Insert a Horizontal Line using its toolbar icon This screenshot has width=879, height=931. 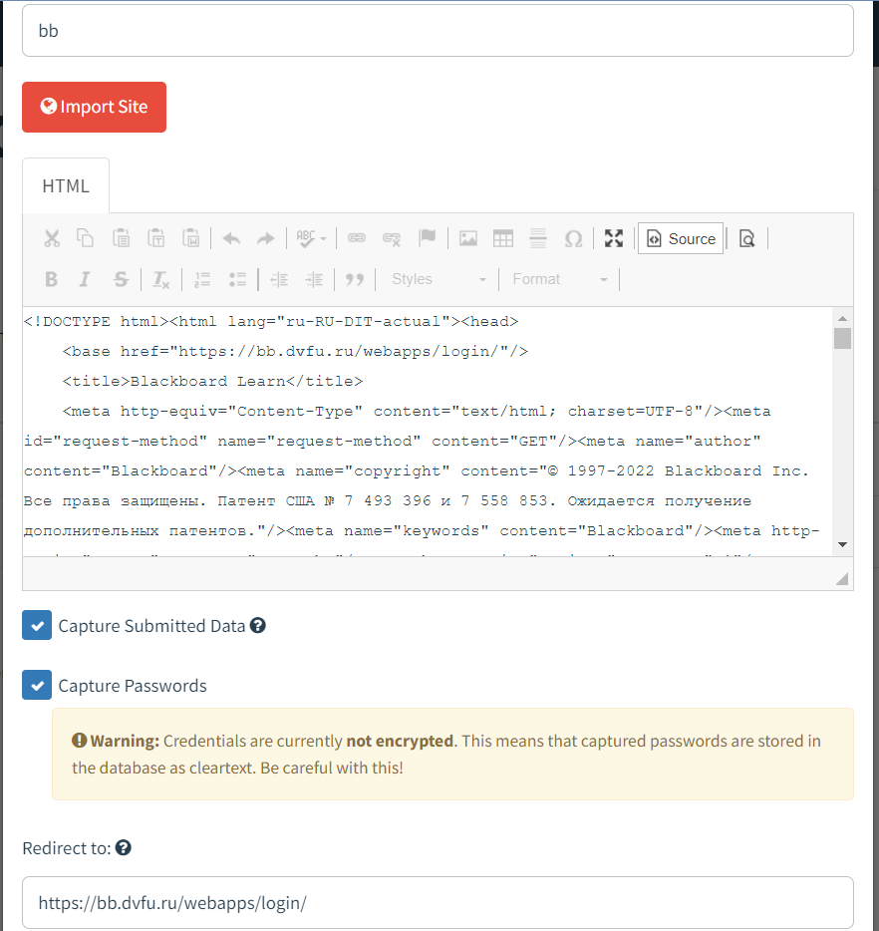point(538,238)
